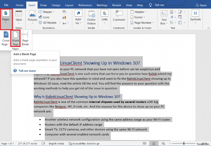Insert Icons from the Illustrations group
211x146 pixels.
pos(44,17)
